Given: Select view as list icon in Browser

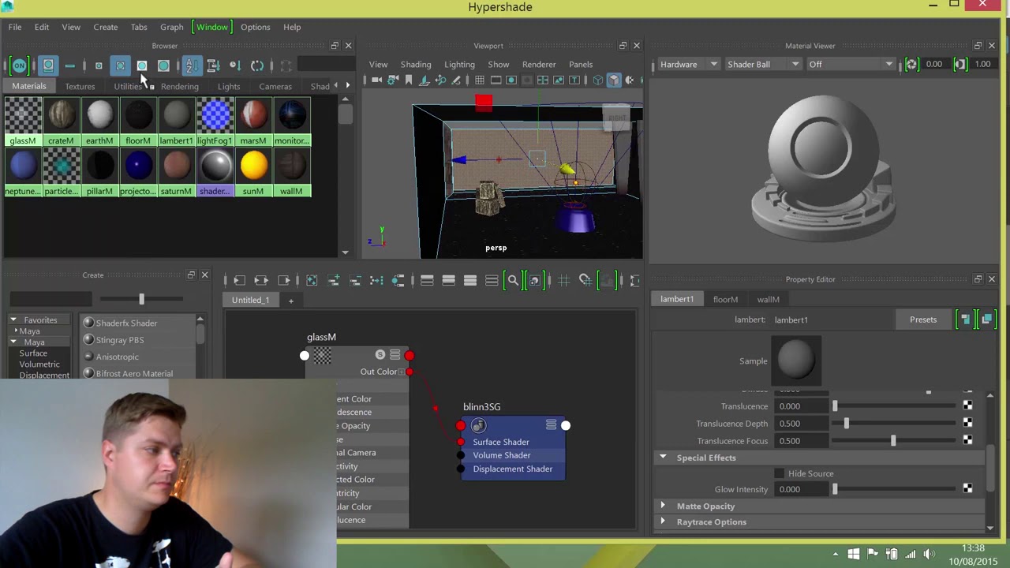Looking at the screenshot, I should pyautogui.click(x=70, y=65).
